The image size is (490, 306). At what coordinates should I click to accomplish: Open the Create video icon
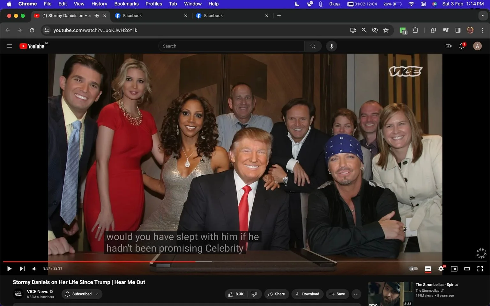[x=449, y=46]
